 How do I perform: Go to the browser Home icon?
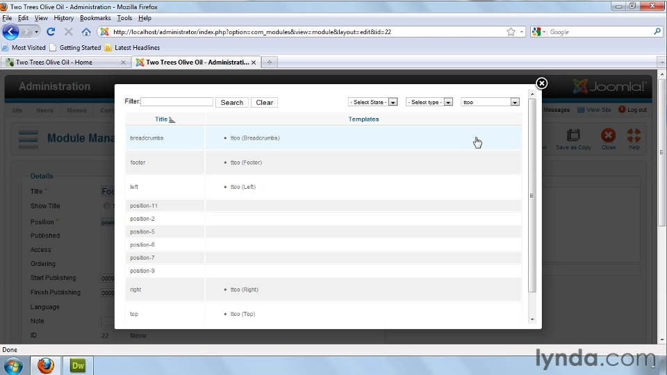click(x=86, y=32)
